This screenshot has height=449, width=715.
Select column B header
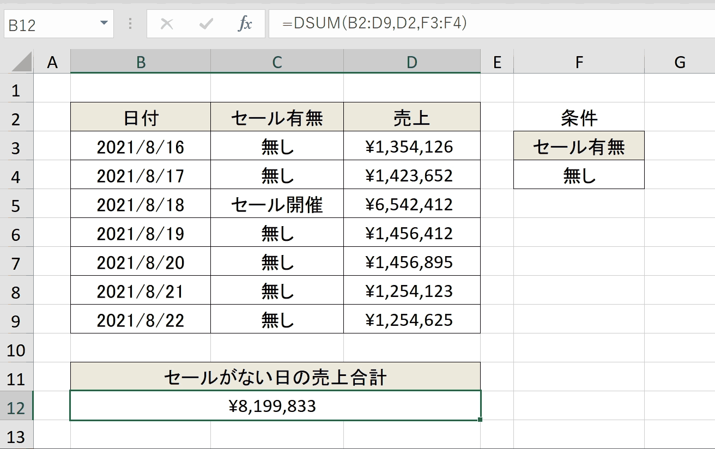(141, 62)
